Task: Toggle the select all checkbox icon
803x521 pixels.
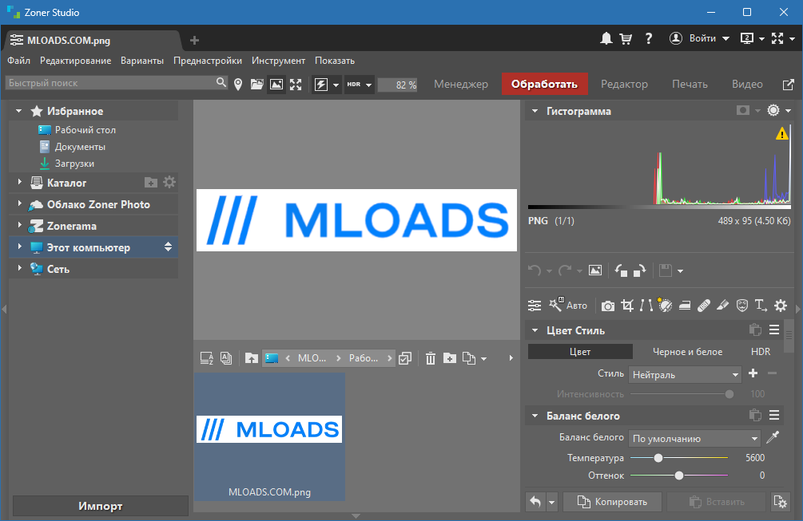Action: [405, 358]
